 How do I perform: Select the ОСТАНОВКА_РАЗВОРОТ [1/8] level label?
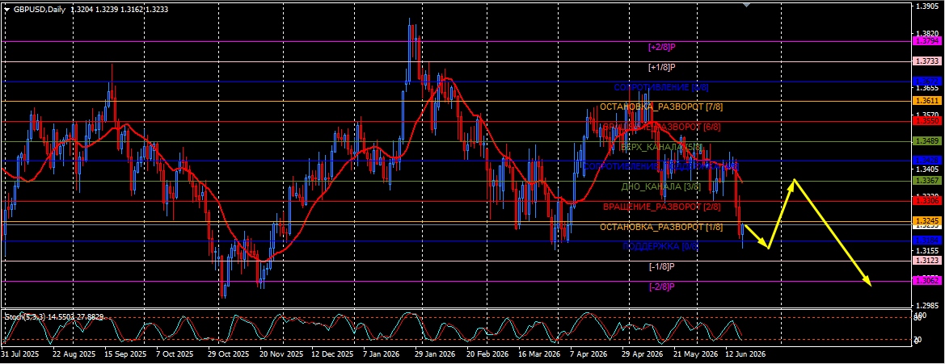click(x=661, y=226)
